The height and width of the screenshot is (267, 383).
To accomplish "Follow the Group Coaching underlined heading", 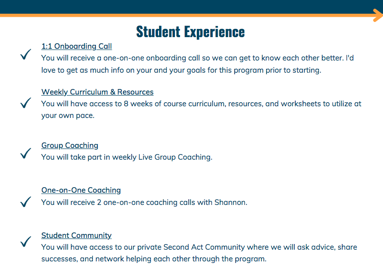I will coord(70,145).
